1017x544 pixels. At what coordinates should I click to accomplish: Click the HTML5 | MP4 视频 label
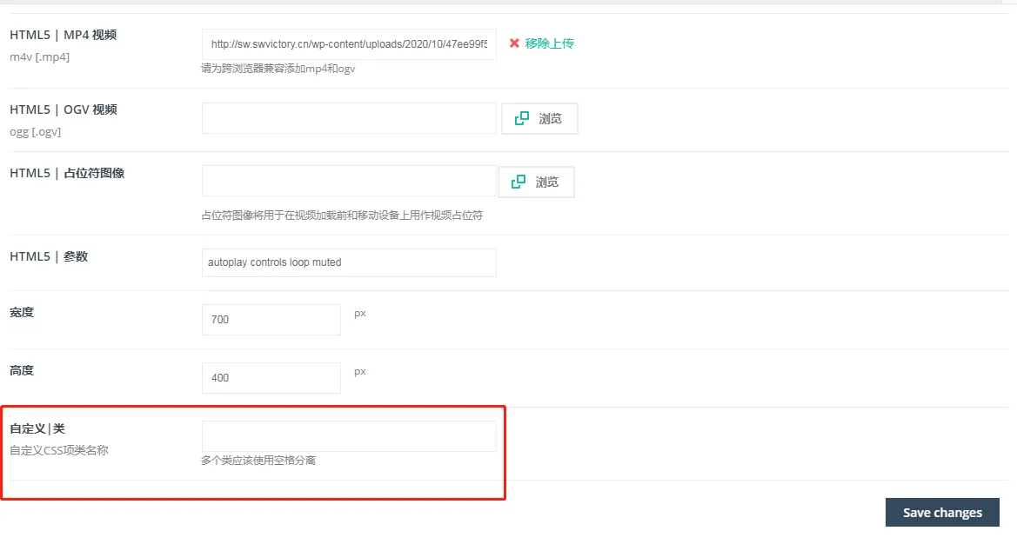click(63, 35)
